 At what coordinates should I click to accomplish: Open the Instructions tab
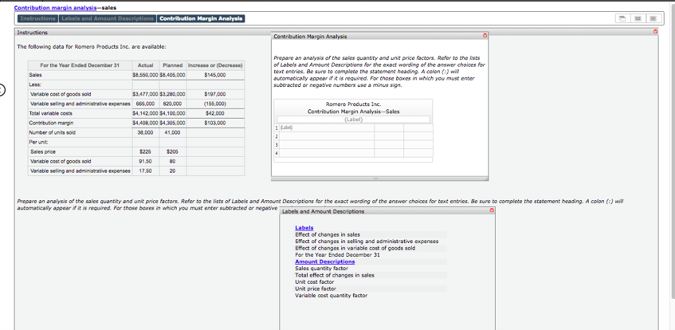click(x=38, y=18)
